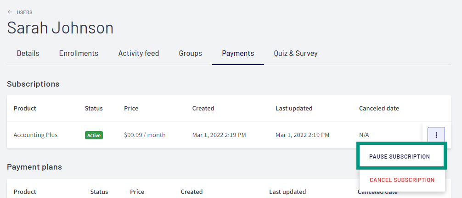Click the Subscriptions Status column header
This screenshot has width=462, height=198.
coord(94,108)
